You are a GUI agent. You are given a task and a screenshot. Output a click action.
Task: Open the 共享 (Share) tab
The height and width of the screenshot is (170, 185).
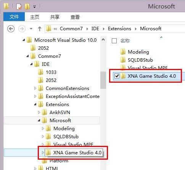tap(55, 17)
